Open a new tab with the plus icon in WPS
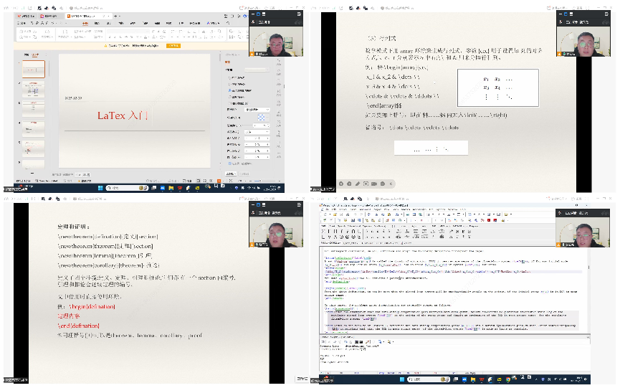 coord(113,15)
